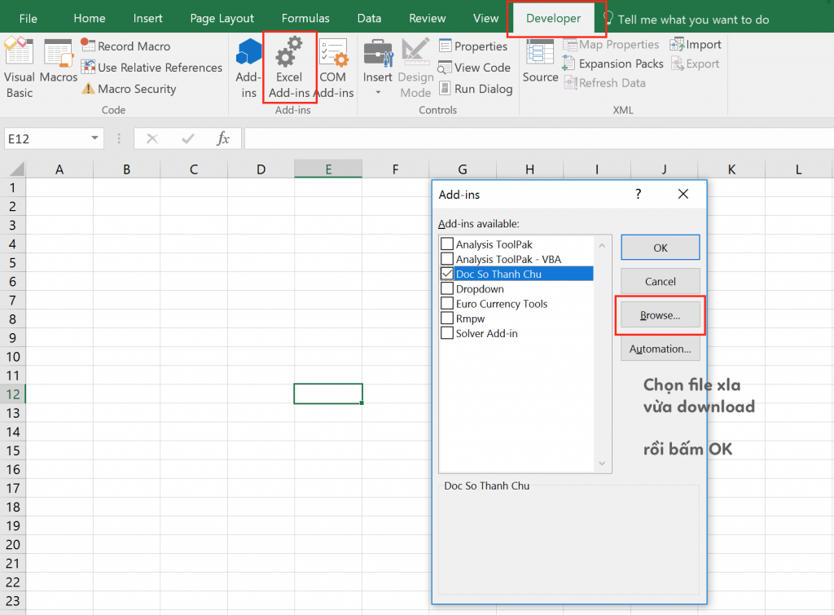The height and width of the screenshot is (615, 834).
Task: Switch to the View tab
Action: click(485, 19)
